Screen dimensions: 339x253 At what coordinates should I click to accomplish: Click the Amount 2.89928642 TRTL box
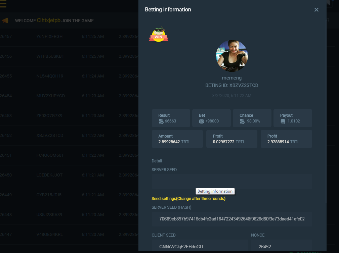tap(177, 139)
